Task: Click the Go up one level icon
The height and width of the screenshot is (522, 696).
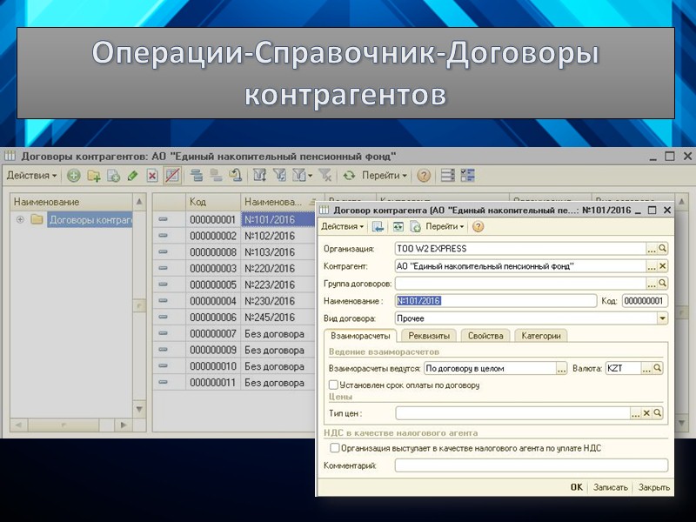Action: click(x=235, y=176)
